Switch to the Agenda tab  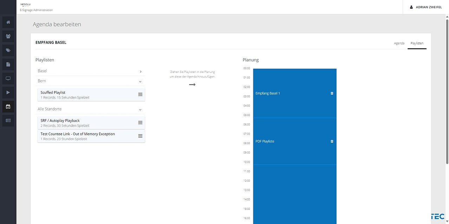pos(399,43)
